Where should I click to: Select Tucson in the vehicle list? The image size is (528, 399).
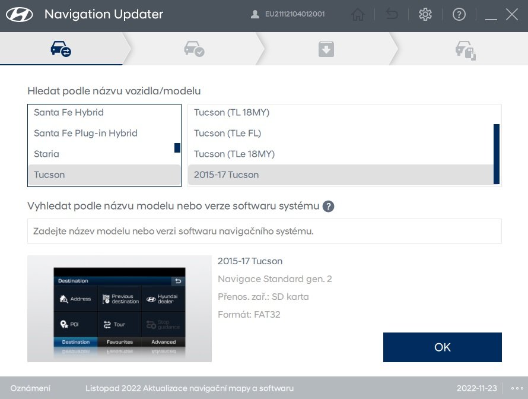[104, 175]
